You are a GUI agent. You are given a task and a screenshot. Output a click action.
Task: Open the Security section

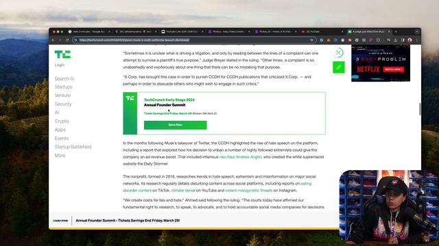point(63,104)
